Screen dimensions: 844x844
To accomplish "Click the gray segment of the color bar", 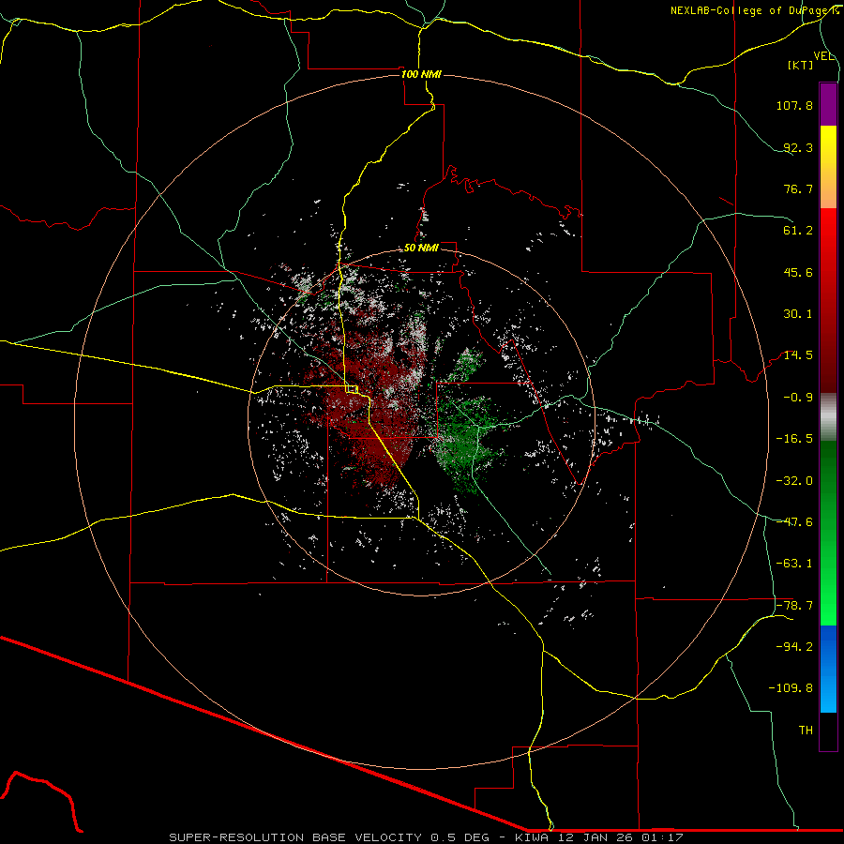I will [x=828, y=416].
